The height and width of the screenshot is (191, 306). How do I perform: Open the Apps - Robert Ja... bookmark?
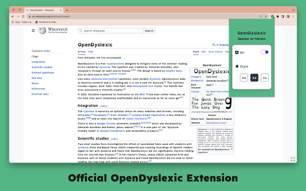pos(22,22)
